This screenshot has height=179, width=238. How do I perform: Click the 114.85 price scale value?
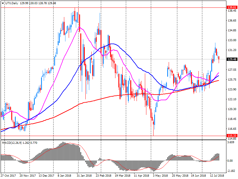click(232, 139)
